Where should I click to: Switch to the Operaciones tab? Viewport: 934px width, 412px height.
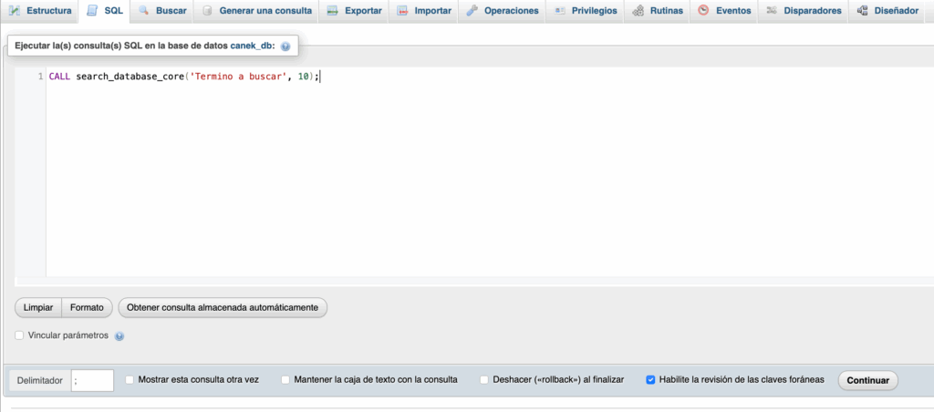pyautogui.click(x=503, y=11)
